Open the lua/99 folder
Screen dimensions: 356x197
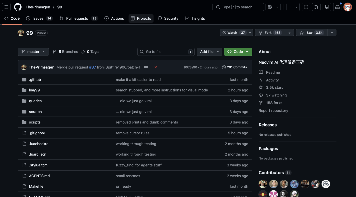(34, 90)
